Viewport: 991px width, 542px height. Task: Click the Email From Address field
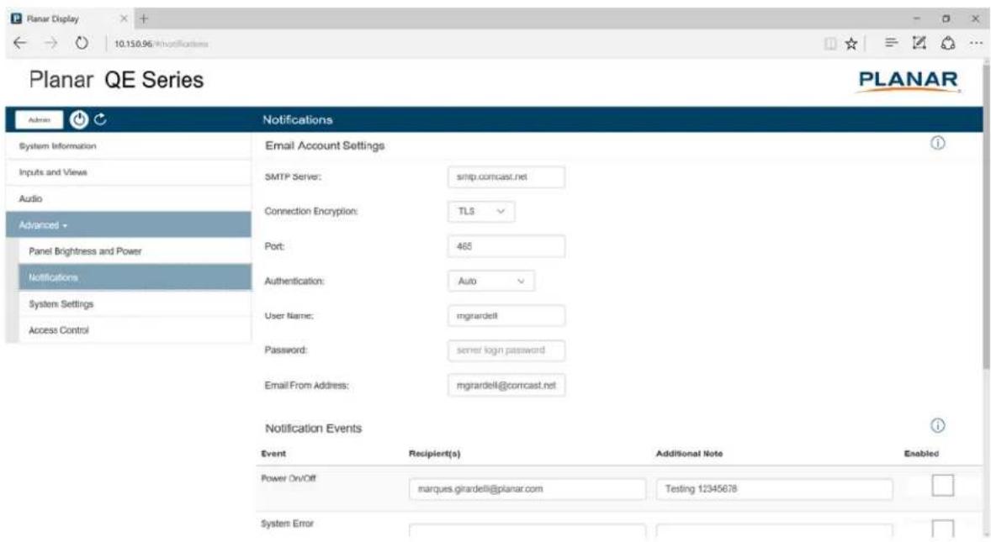click(x=506, y=385)
